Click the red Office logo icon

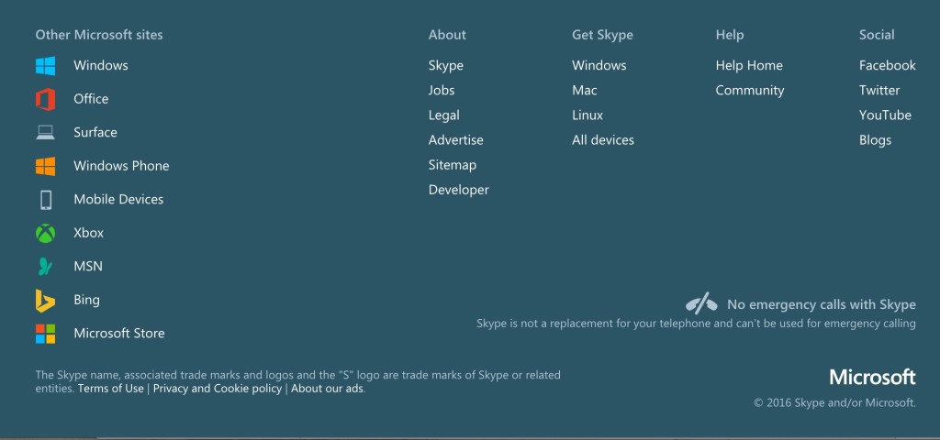pos(45,99)
